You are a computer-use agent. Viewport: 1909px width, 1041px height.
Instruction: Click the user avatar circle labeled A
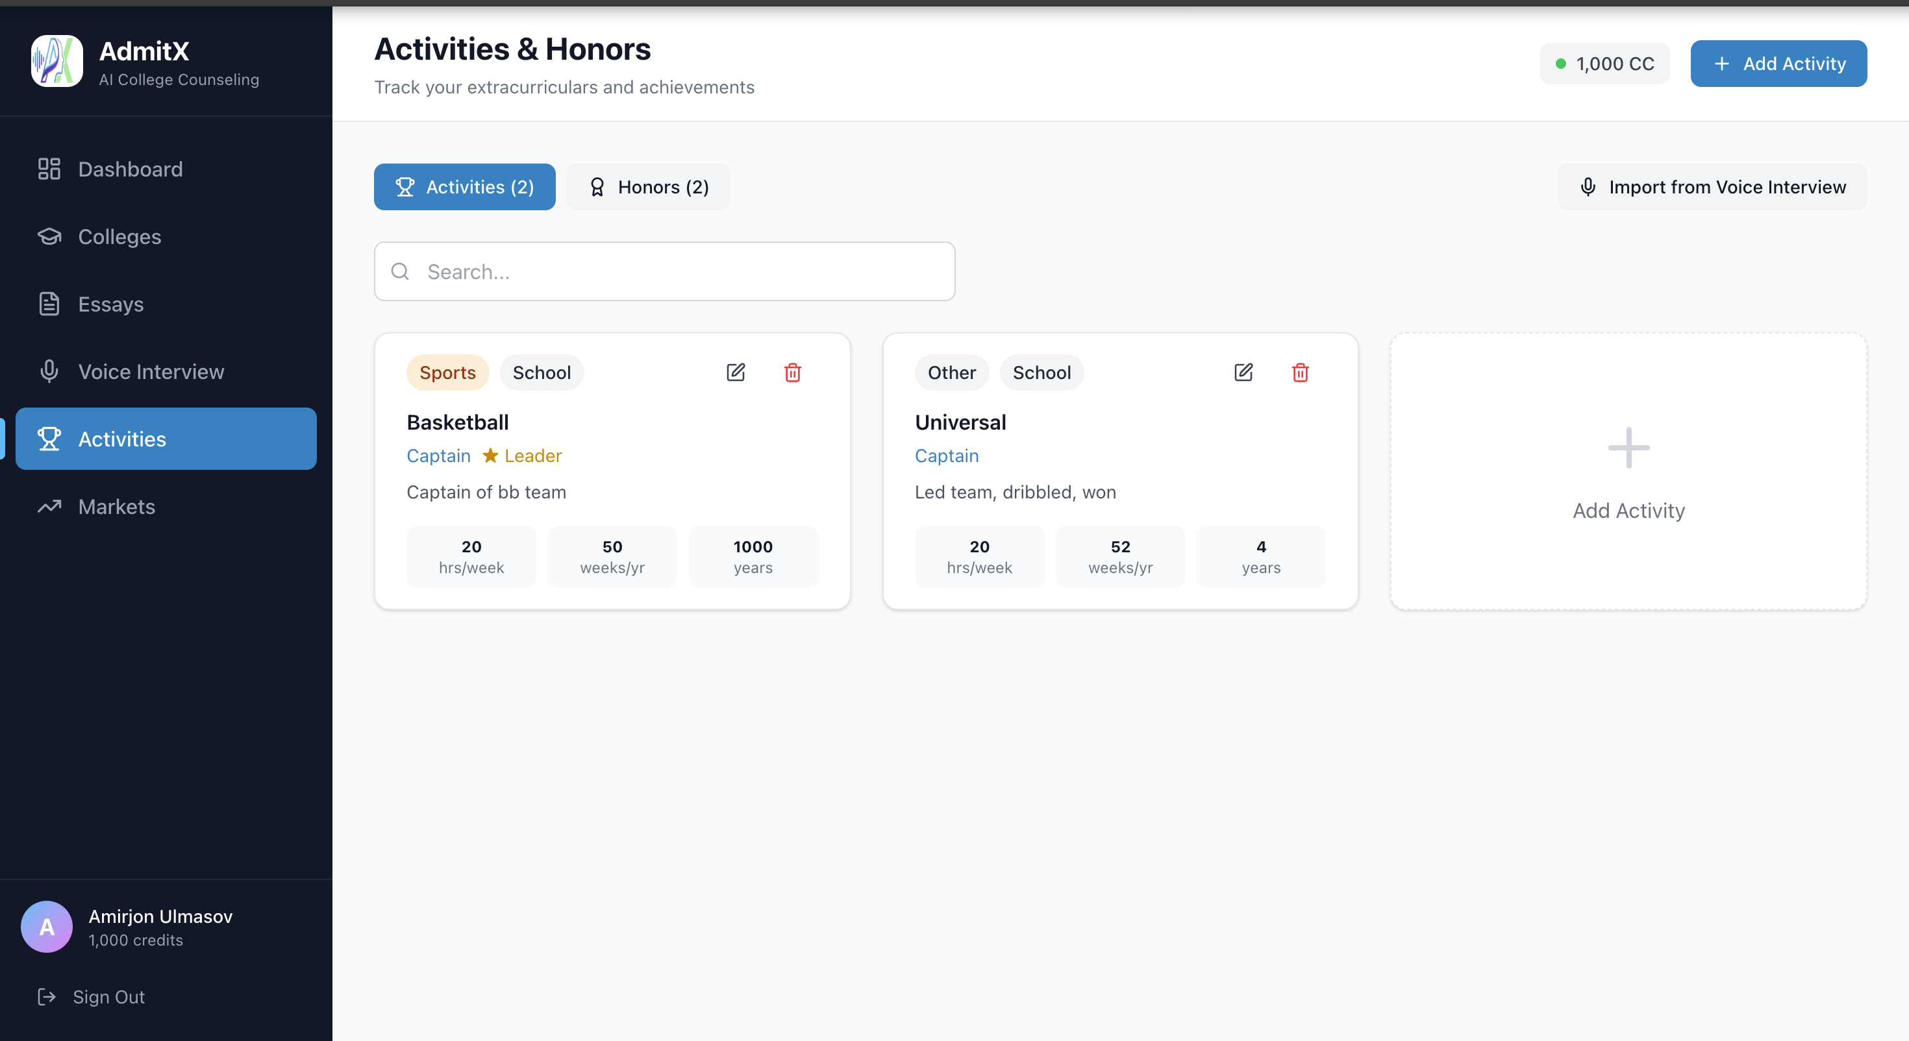coord(47,926)
